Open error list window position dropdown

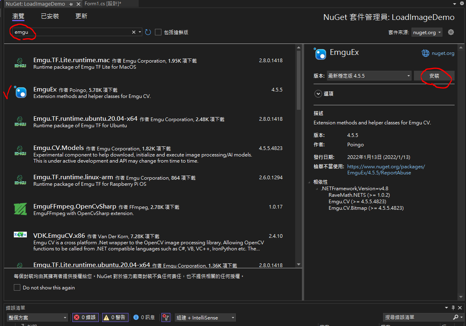pyautogui.click(x=446, y=308)
